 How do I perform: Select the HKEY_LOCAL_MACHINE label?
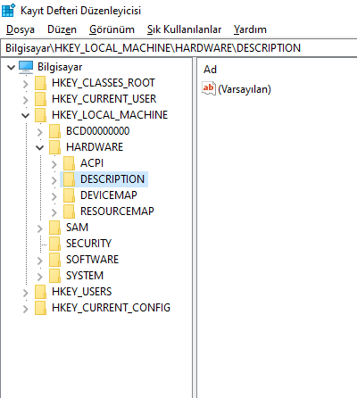coord(110,115)
